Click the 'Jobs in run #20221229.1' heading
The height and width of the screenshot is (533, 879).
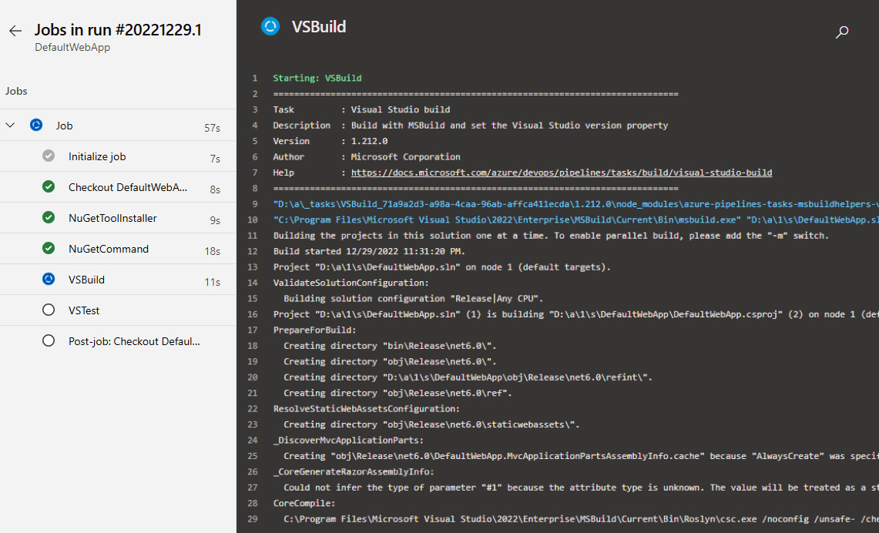point(118,30)
